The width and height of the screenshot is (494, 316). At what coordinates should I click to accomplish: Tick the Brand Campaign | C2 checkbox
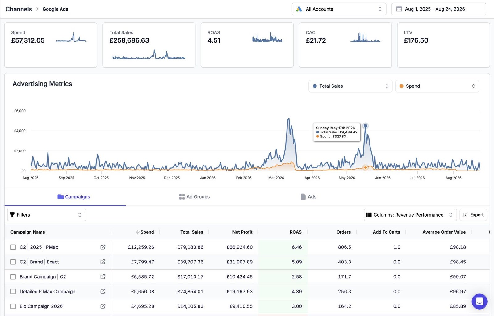click(13, 277)
